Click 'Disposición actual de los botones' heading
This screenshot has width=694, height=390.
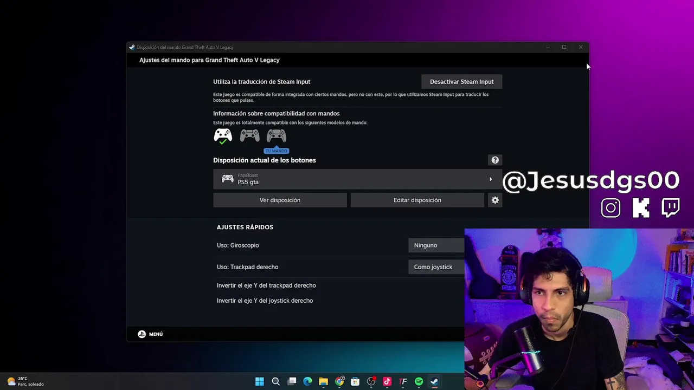265,160
